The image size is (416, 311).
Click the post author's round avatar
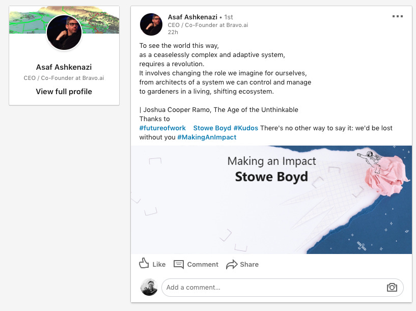[151, 24]
